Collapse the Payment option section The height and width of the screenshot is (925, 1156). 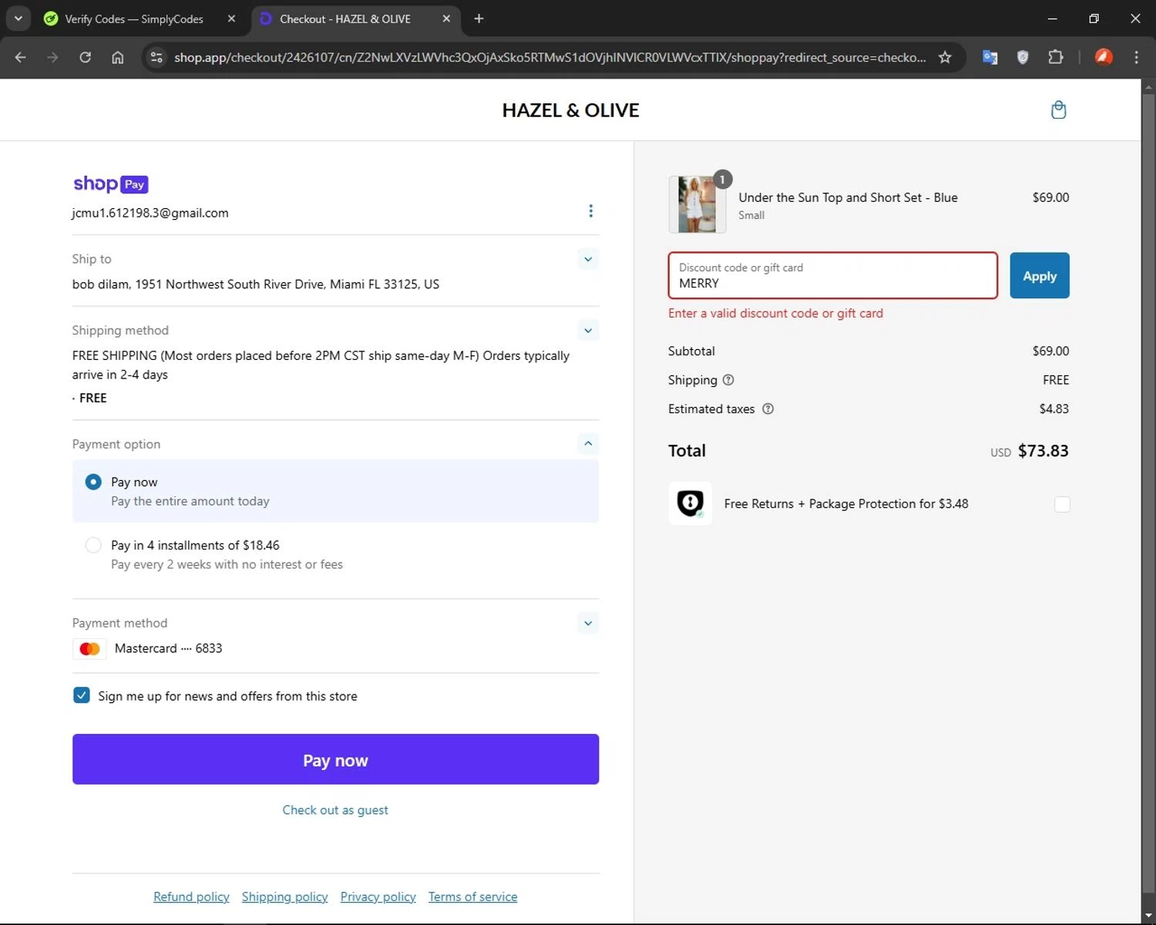588,443
